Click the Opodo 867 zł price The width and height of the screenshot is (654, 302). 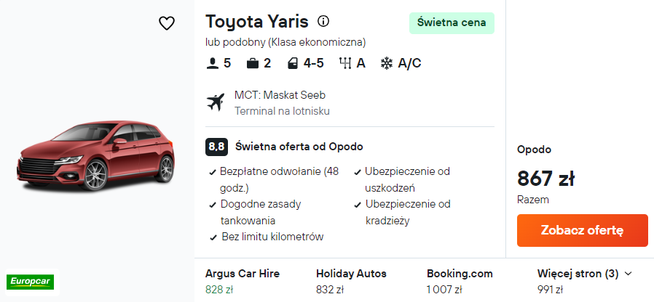point(546,178)
